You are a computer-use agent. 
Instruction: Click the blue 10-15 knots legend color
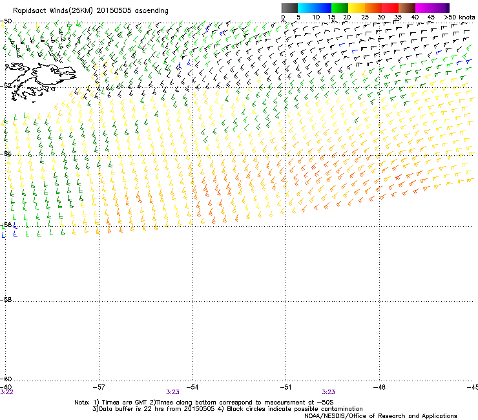pos(323,8)
